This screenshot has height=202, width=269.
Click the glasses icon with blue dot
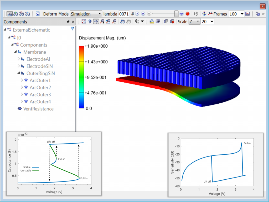[28, 14]
